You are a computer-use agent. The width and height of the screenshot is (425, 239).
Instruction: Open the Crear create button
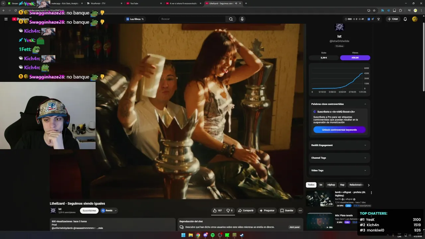392,19
